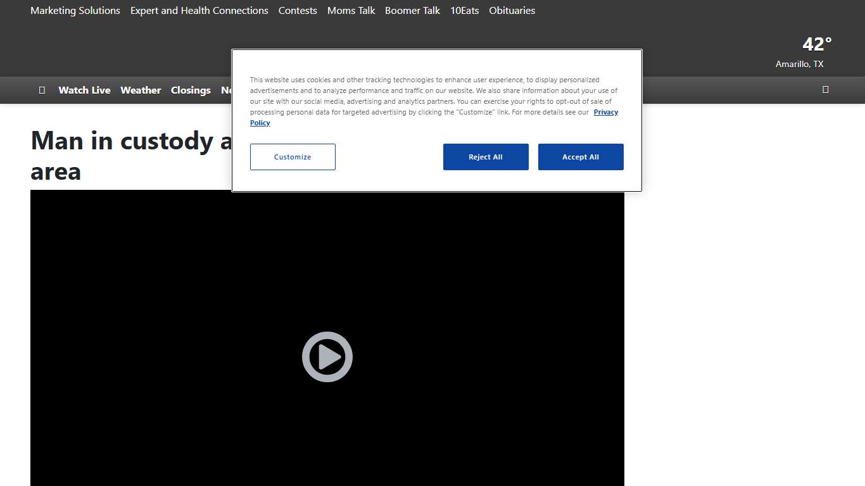Click the icon at navigation bar's right end
Viewport: 865px width, 486px height.
pos(825,89)
